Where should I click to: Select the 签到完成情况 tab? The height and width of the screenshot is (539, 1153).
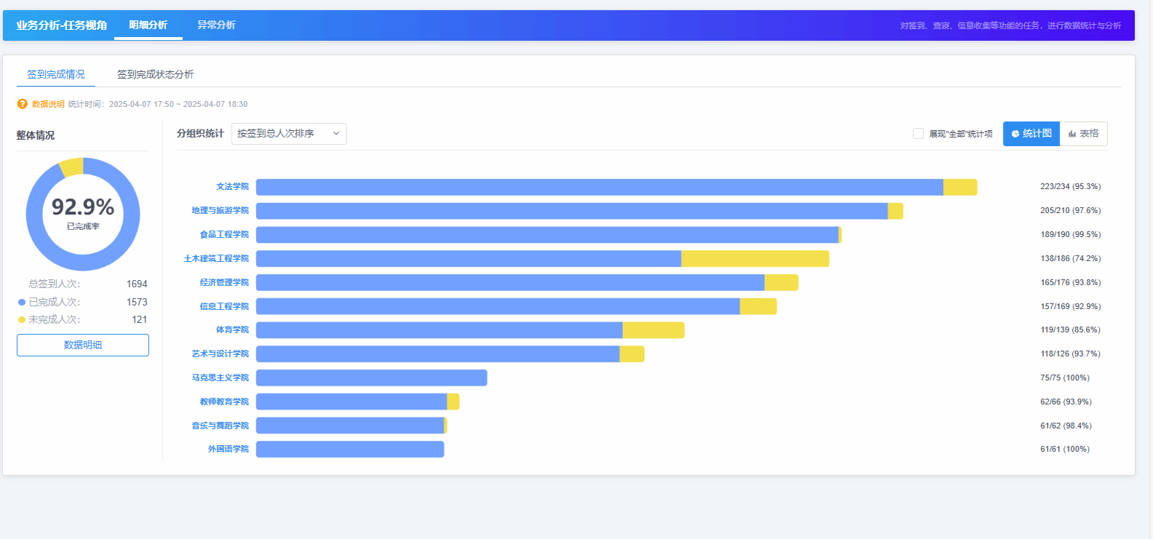click(x=56, y=74)
